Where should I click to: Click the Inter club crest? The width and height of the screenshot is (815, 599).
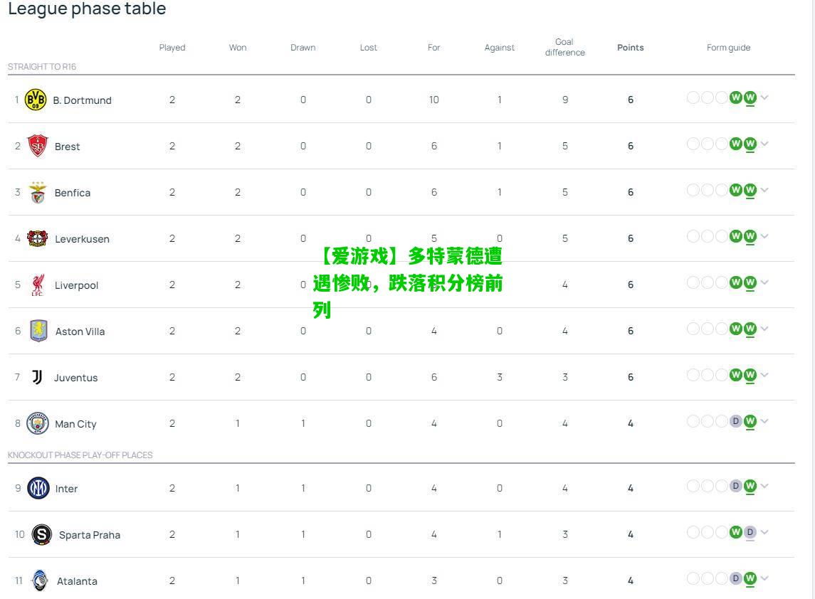tap(38, 488)
